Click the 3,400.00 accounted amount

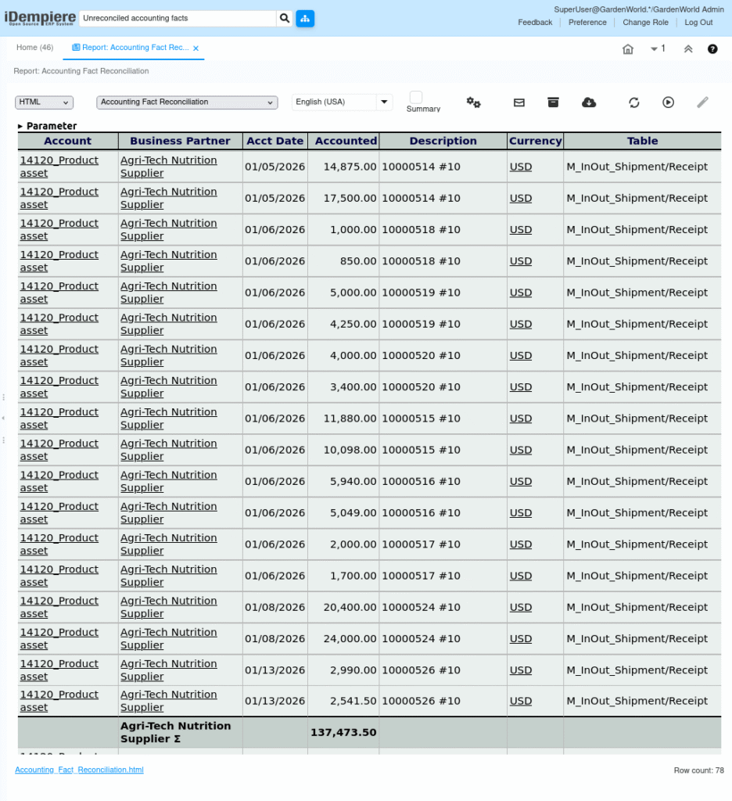353,387
